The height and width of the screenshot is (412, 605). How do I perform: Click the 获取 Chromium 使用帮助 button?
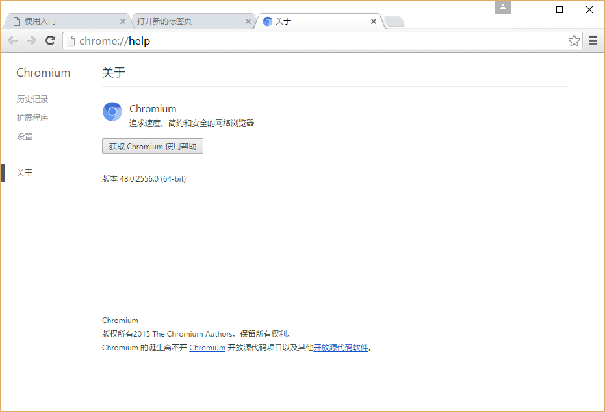pyautogui.click(x=152, y=146)
